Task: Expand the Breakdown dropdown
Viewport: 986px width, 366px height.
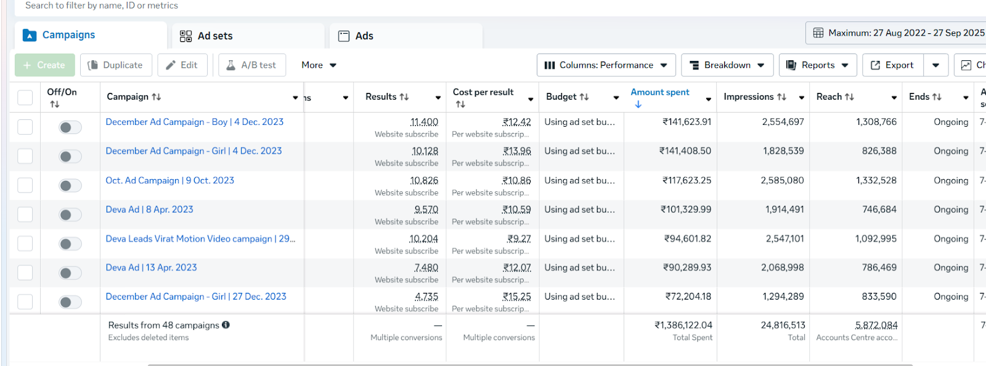Action: click(x=727, y=65)
